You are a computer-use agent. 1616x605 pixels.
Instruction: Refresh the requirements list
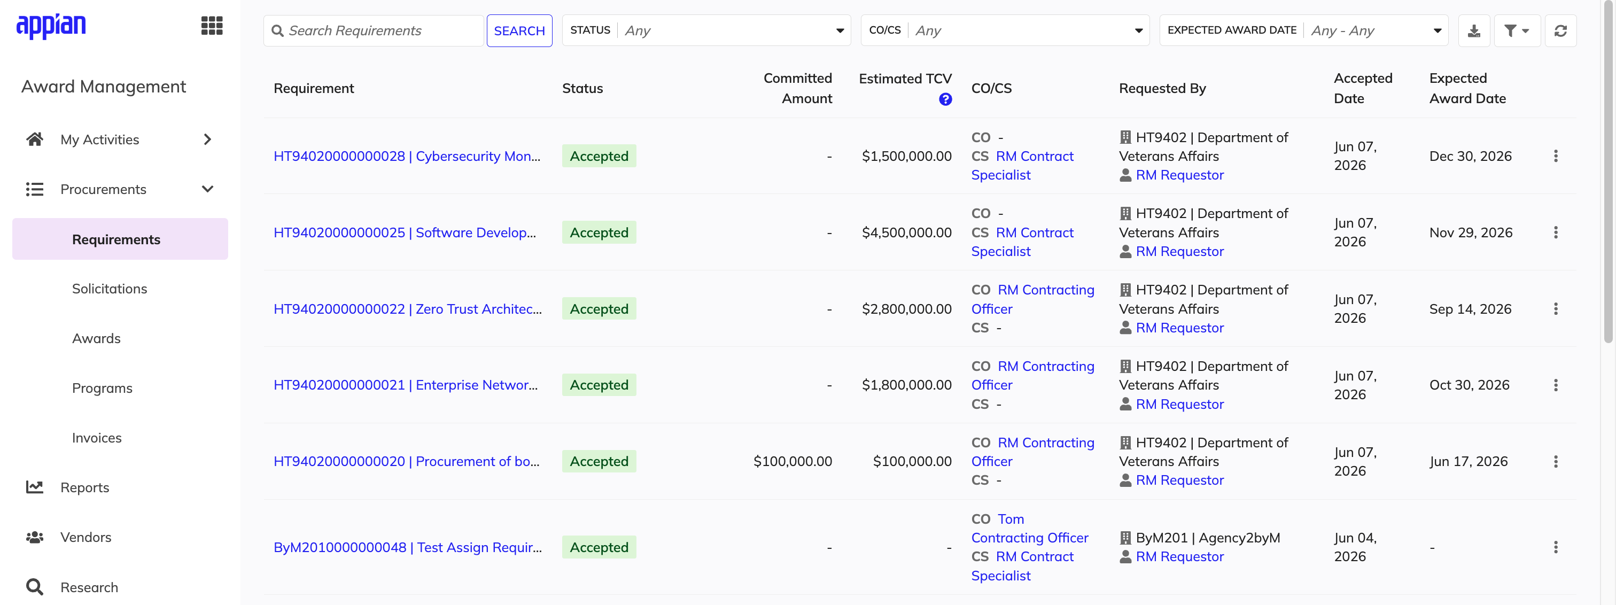1560,31
